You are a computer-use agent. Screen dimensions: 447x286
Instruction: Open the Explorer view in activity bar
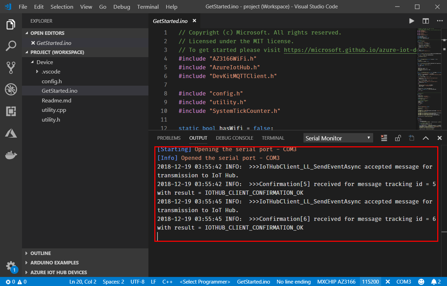point(11,25)
